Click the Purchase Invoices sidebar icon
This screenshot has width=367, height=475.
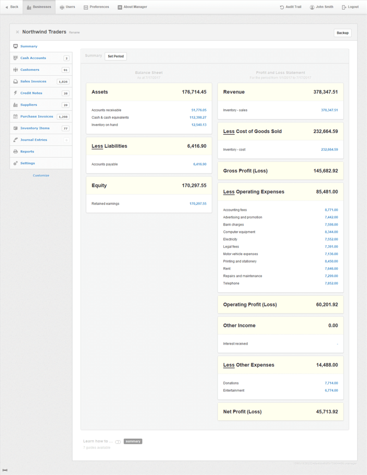[x=15, y=116]
